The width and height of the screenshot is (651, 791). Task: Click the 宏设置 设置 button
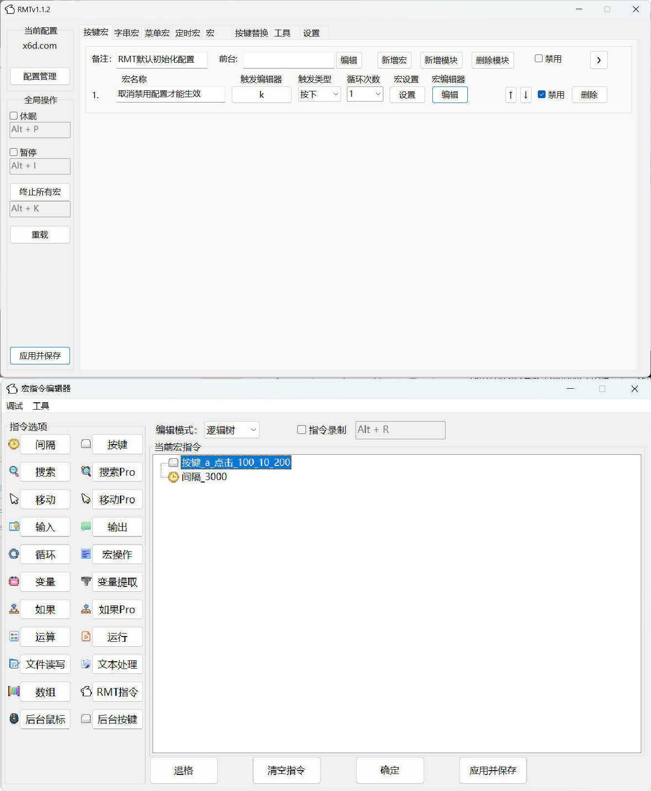(407, 95)
